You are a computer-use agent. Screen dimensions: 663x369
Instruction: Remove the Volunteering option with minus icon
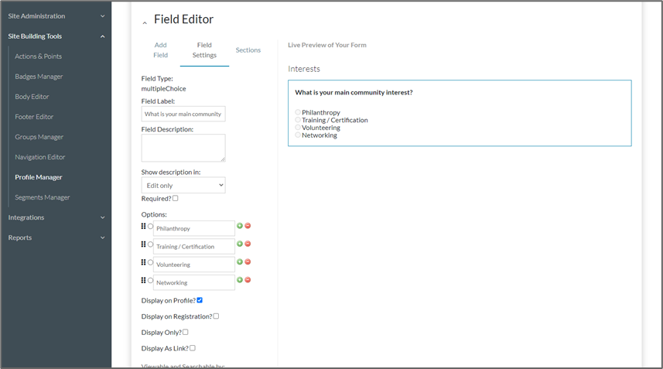coord(248,262)
